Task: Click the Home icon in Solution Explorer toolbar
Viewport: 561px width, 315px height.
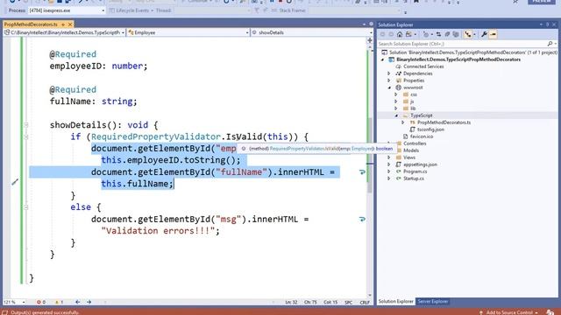Action: click(x=400, y=34)
